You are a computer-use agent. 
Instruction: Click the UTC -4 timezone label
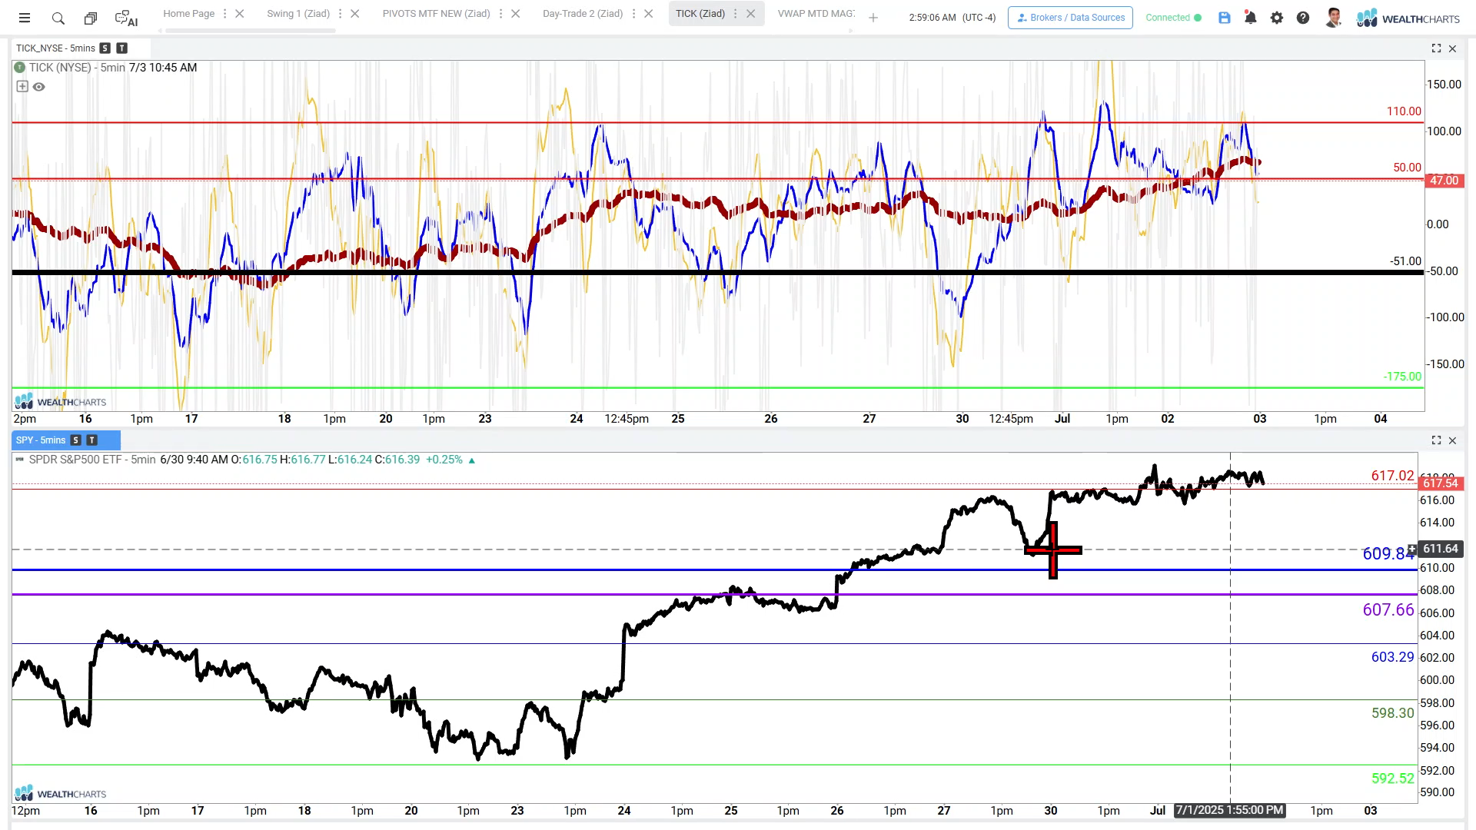click(x=979, y=18)
